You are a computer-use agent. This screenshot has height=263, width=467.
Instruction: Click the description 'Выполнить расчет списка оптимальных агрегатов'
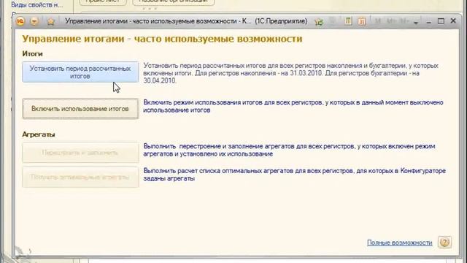click(x=295, y=175)
